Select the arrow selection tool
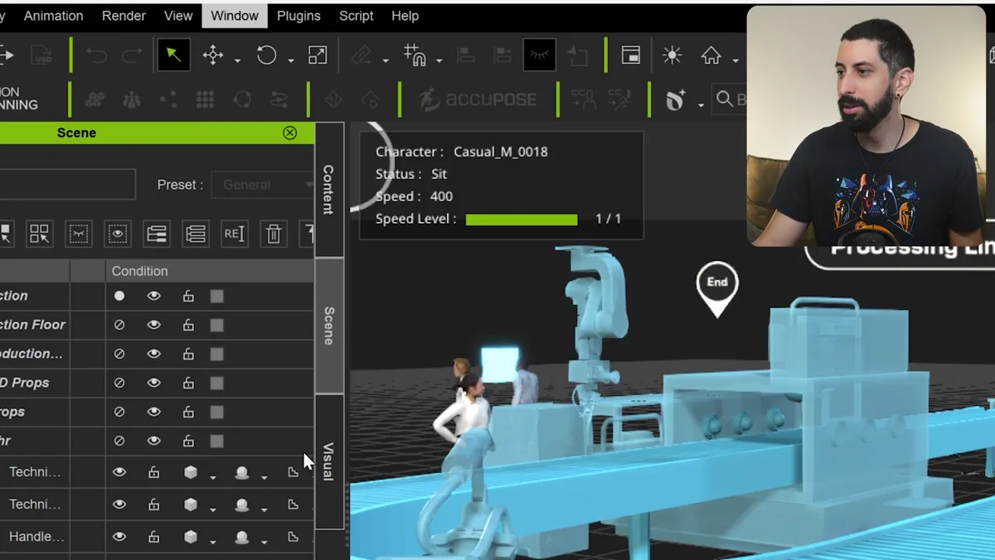 [x=172, y=55]
